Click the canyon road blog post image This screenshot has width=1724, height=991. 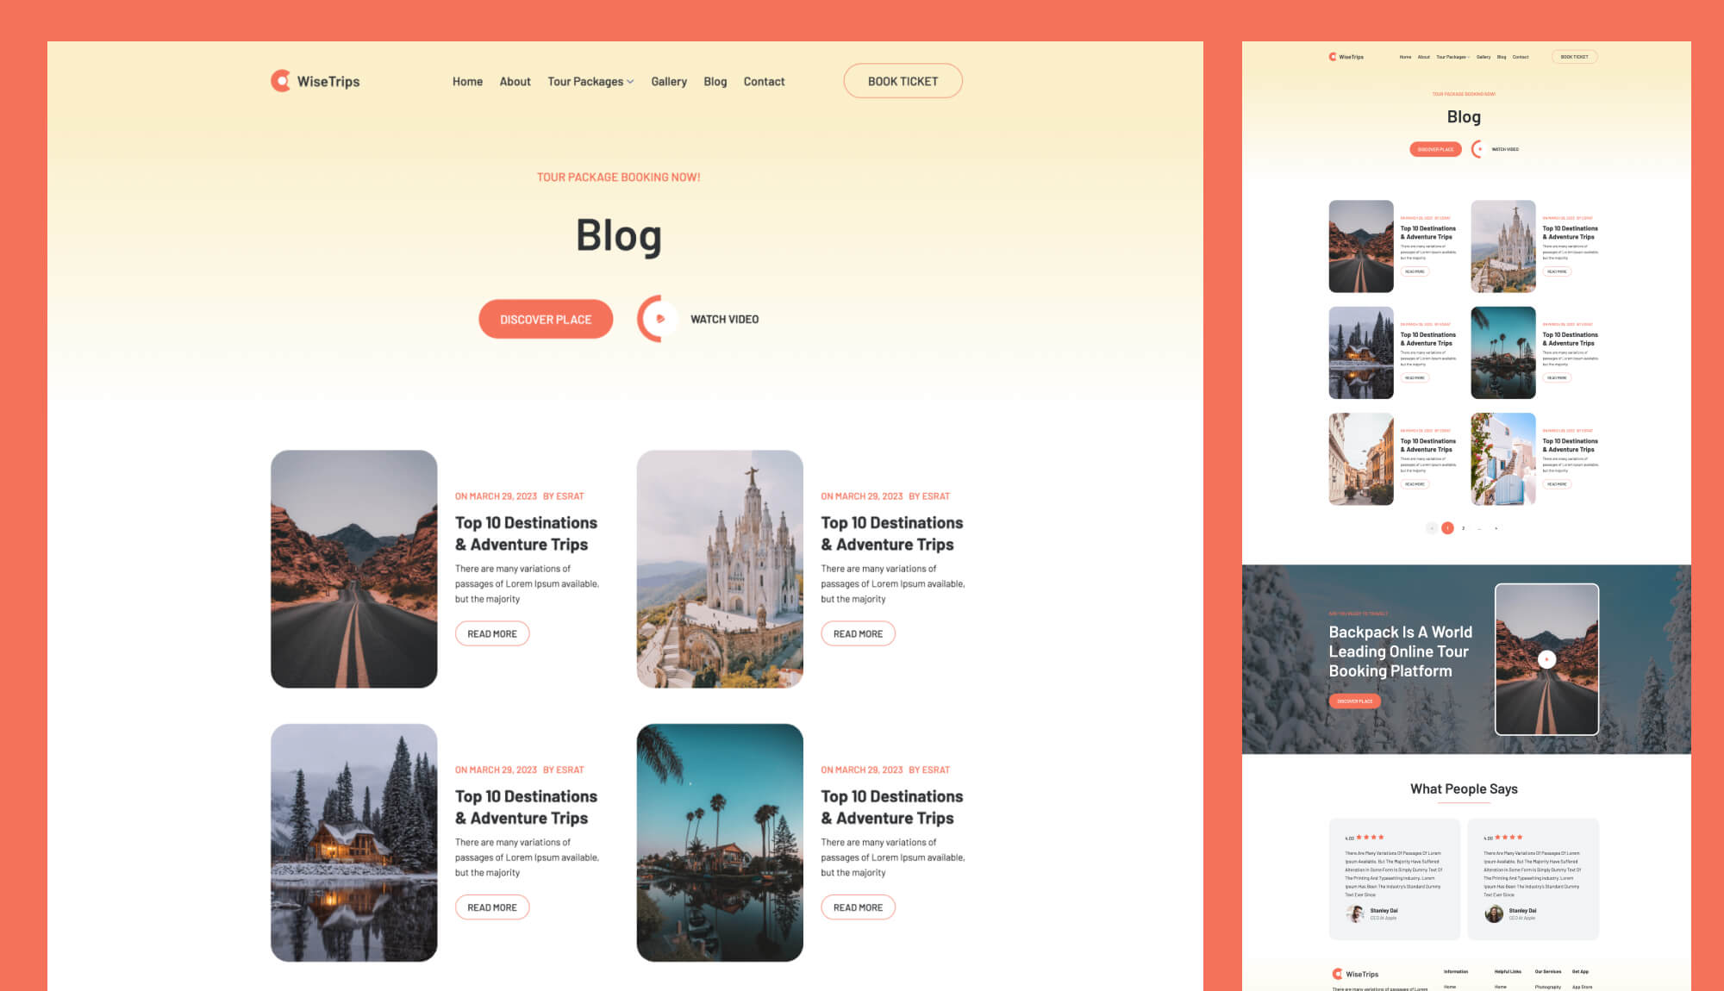(x=353, y=569)
